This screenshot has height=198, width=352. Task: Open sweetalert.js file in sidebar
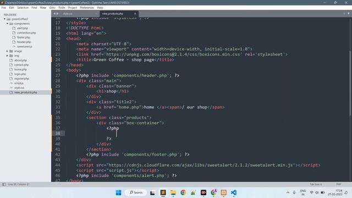pos(25,47)
